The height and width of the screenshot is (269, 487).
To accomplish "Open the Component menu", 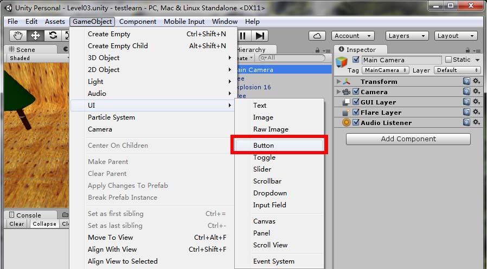I will [138, 22].
